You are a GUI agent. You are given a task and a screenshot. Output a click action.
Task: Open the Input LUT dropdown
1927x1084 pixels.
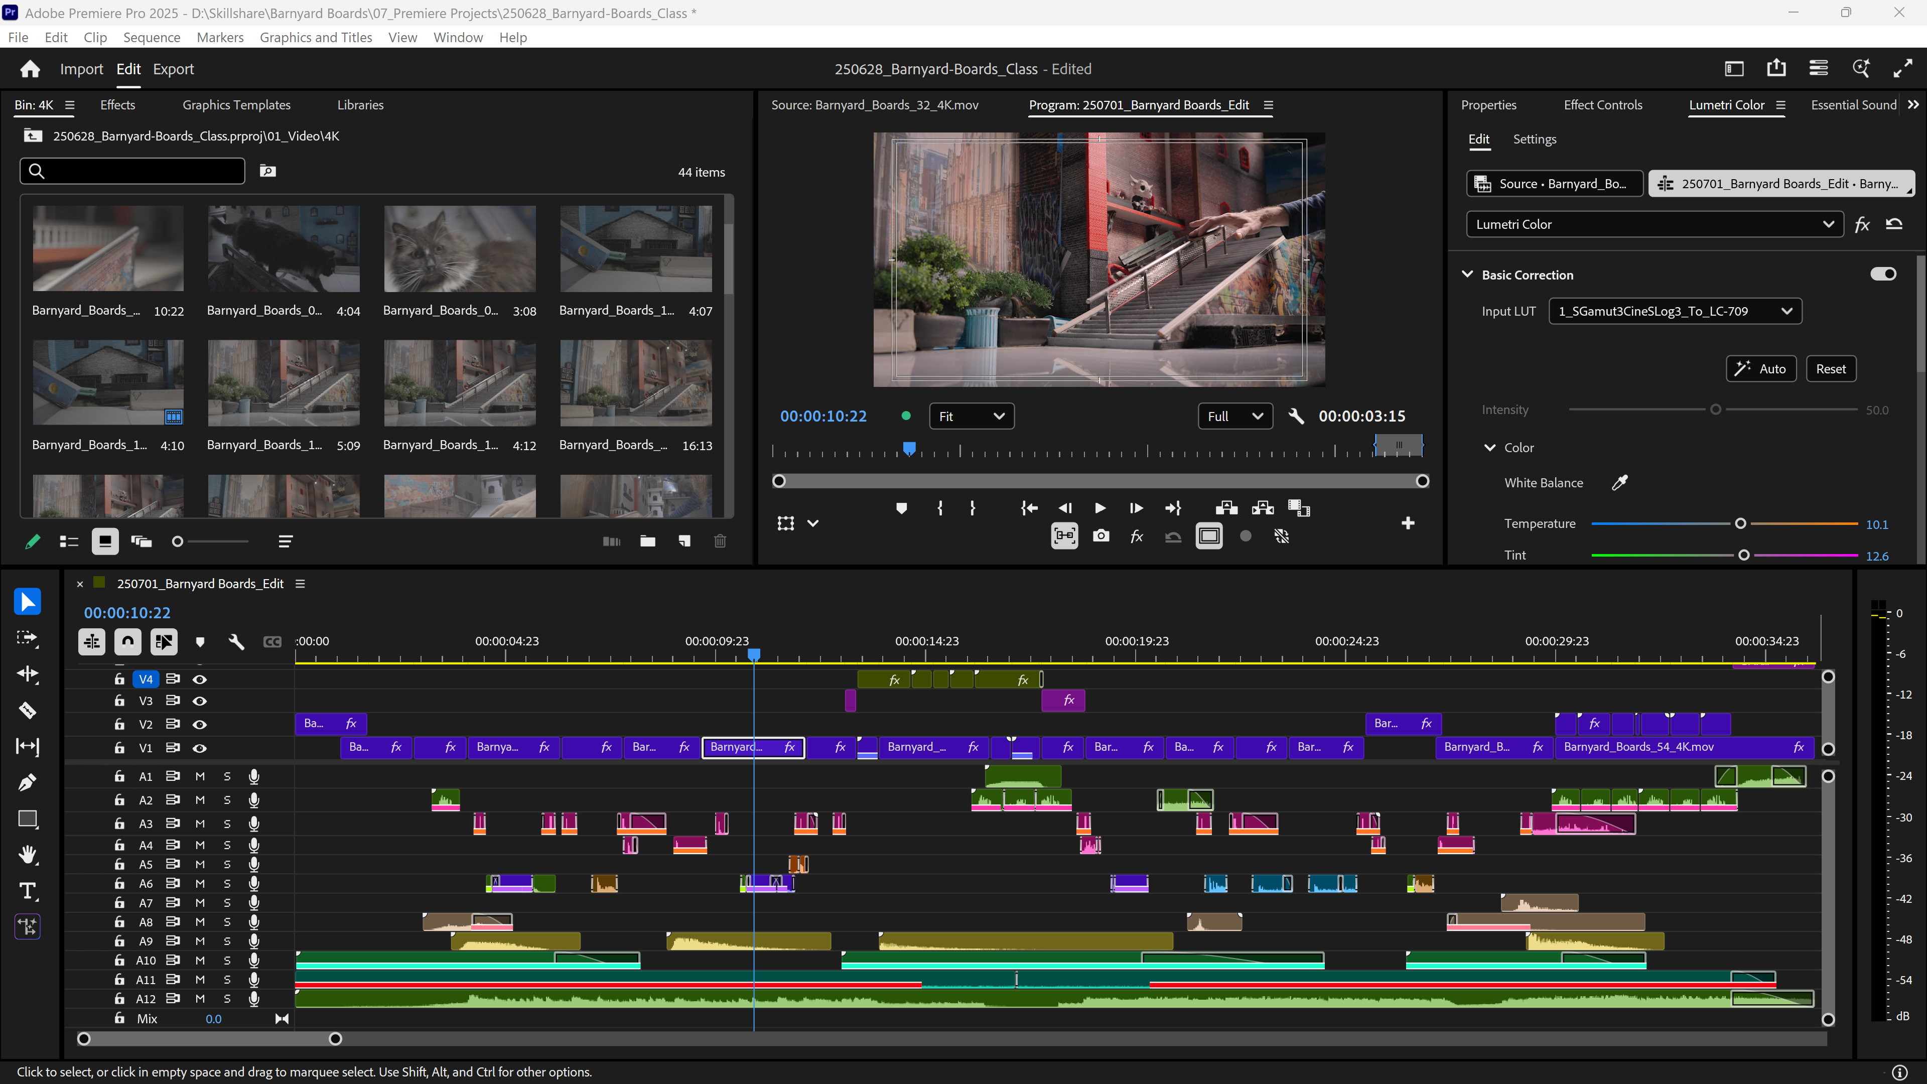[x=1676, y=311]
